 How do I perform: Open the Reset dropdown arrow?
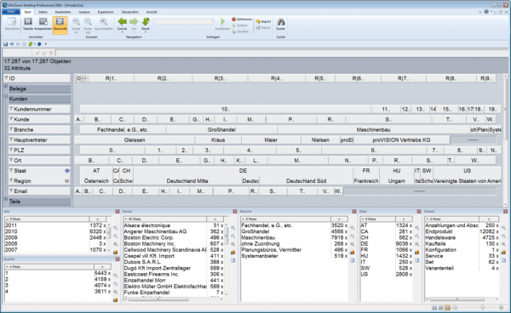(146, 32)
